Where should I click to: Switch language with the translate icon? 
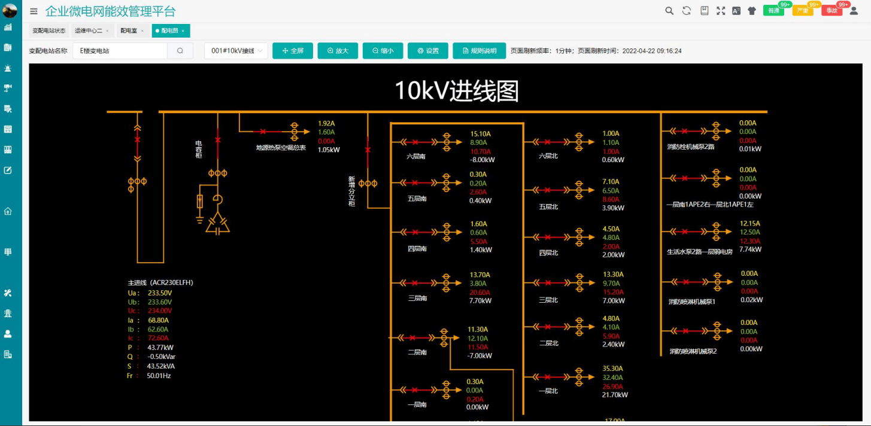(736, 11)
